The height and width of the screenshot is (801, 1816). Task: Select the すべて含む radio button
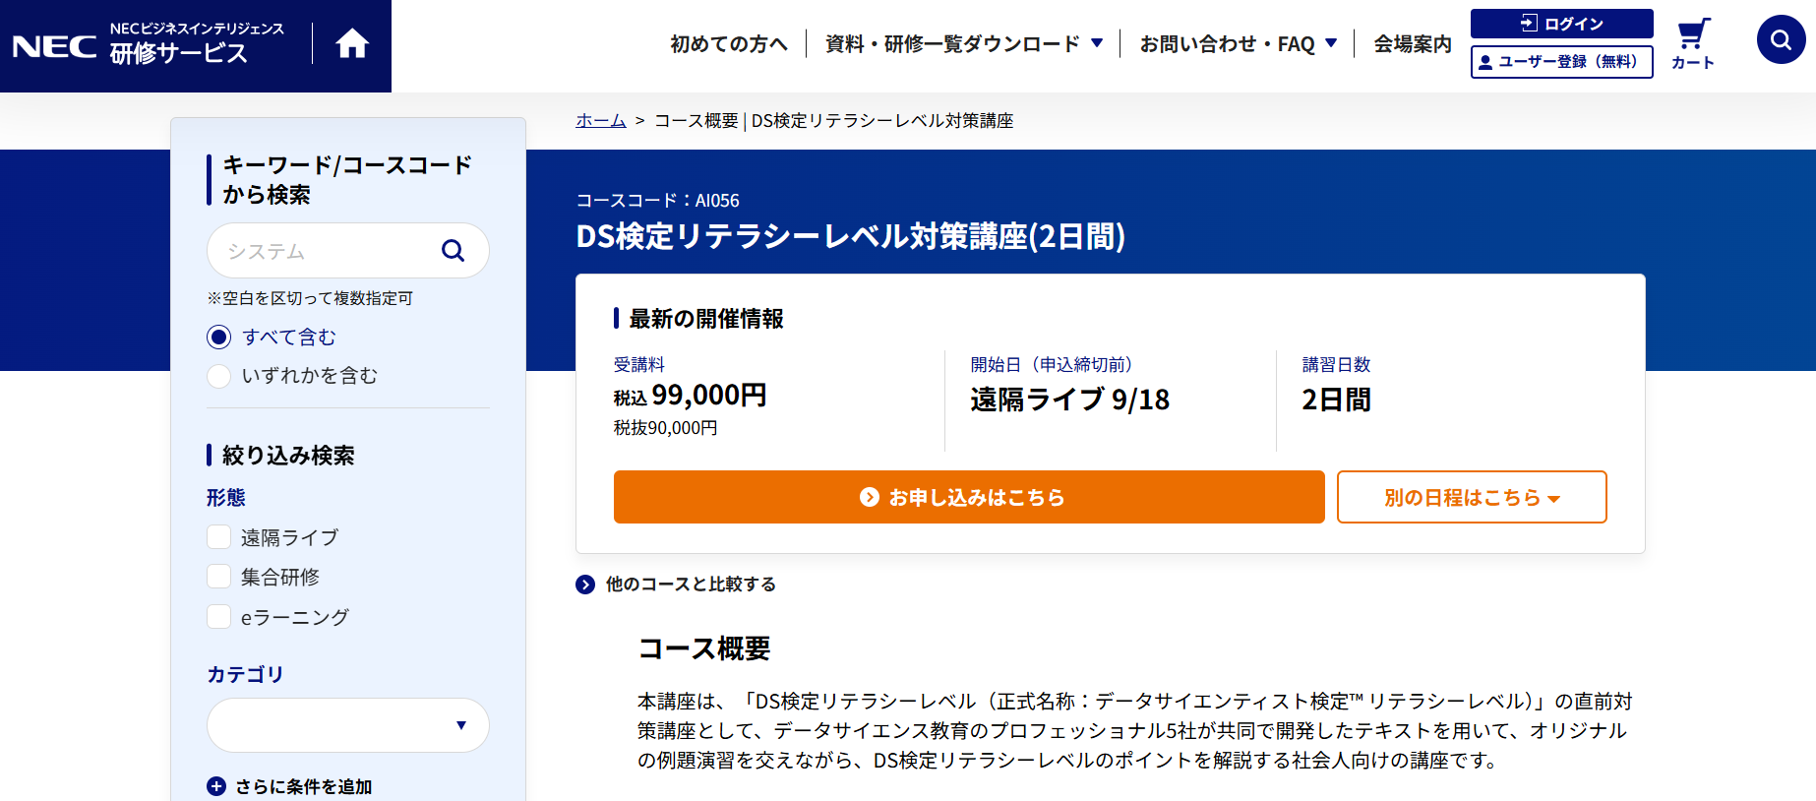[219, 338]
